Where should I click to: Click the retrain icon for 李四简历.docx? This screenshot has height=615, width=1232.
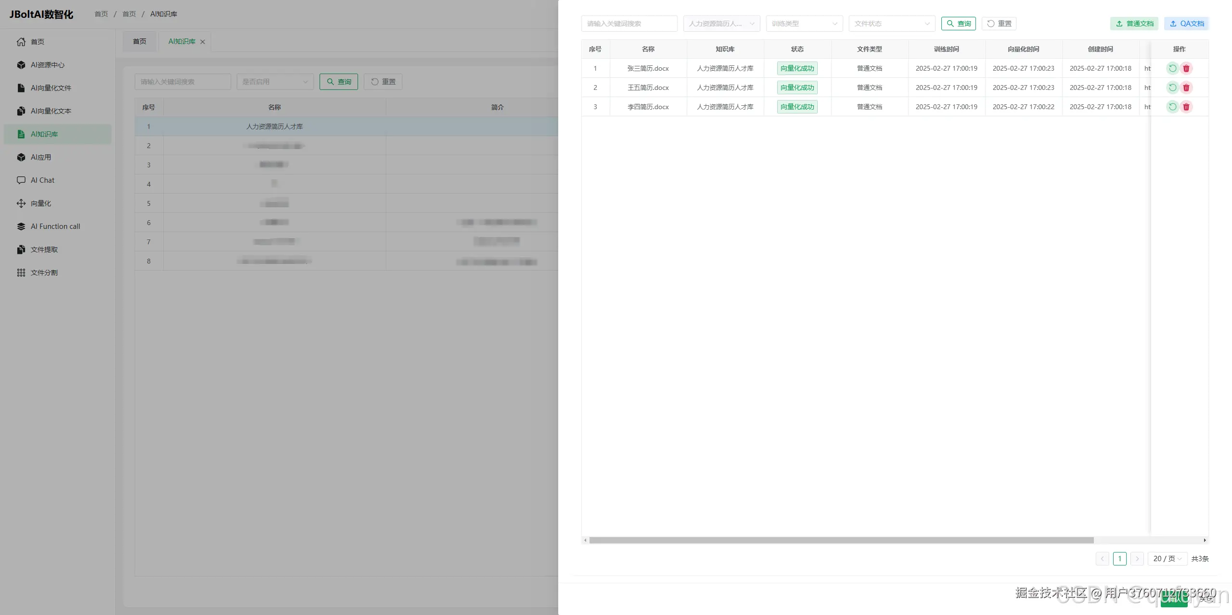[x=1172, y=107]
